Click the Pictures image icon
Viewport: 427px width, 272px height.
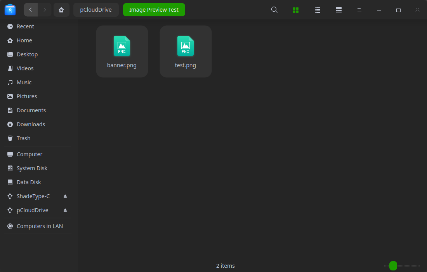tap(10, 96)
